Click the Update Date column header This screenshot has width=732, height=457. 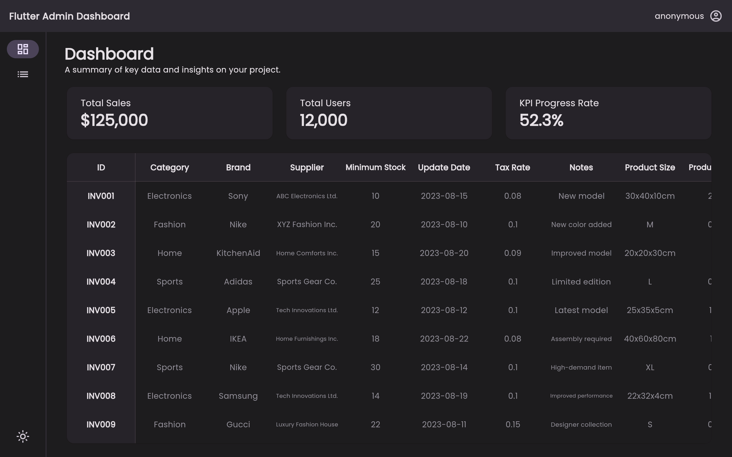click(x=444, y=167)
